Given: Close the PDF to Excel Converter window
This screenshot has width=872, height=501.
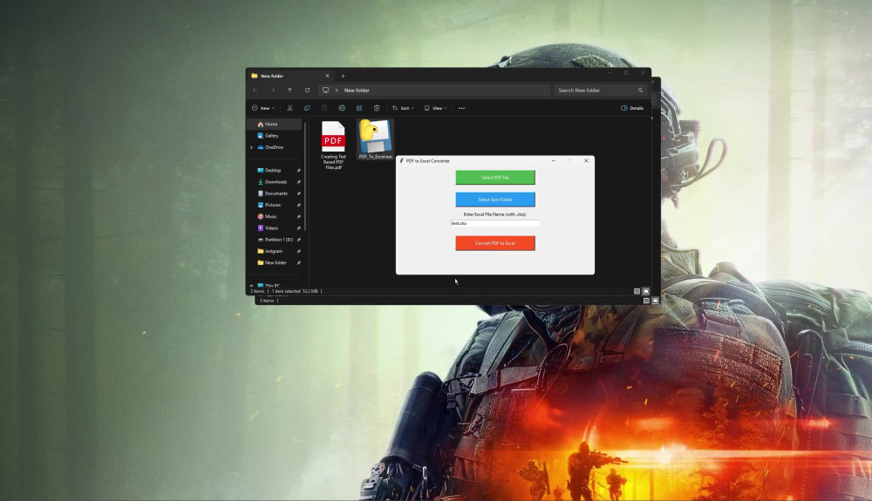Looking at the screenshot, I should (586, 160).
